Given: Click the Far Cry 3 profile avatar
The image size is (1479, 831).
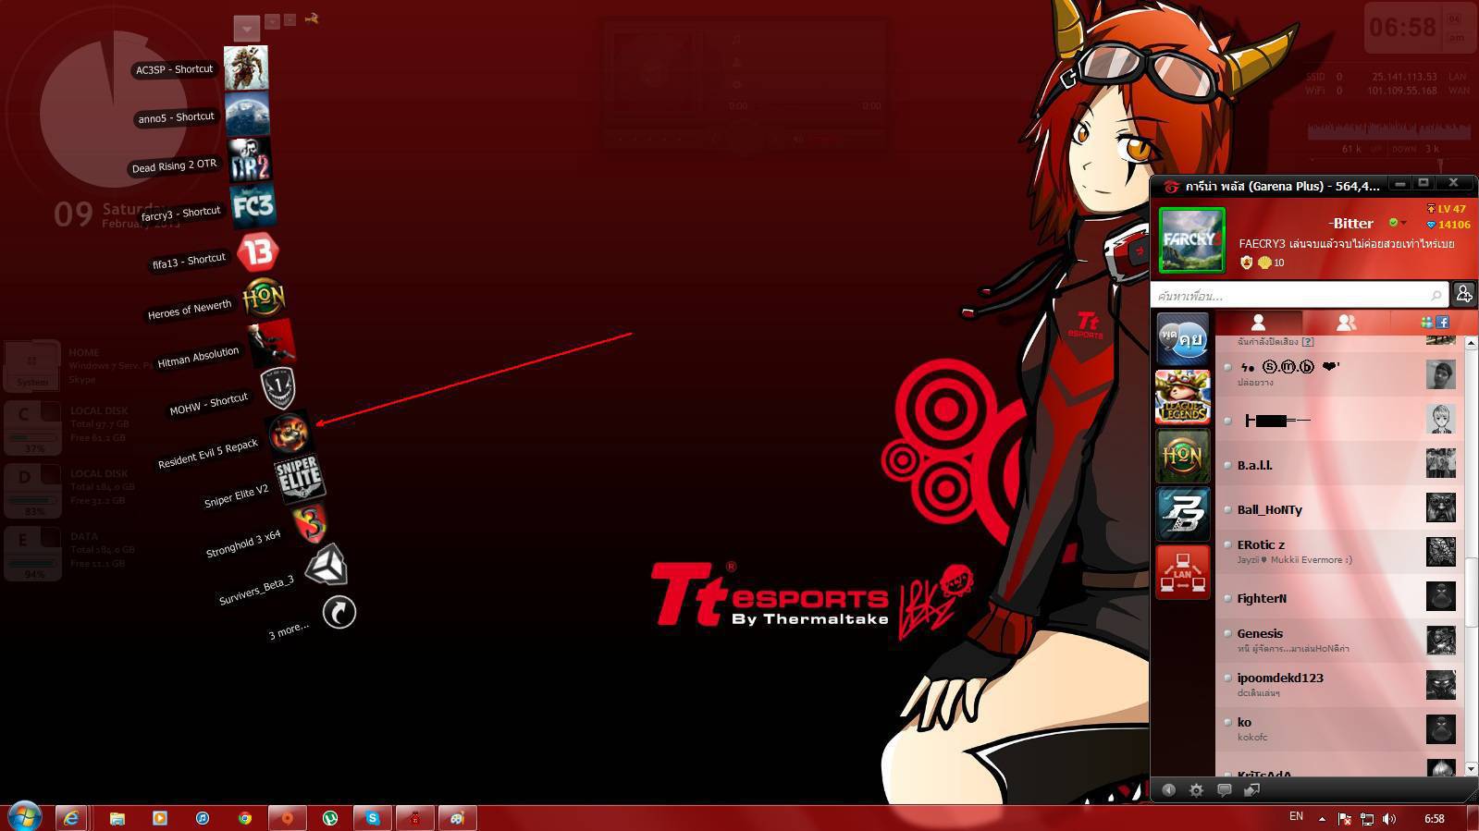Looking at the screenshot, I should [1191, 240].
